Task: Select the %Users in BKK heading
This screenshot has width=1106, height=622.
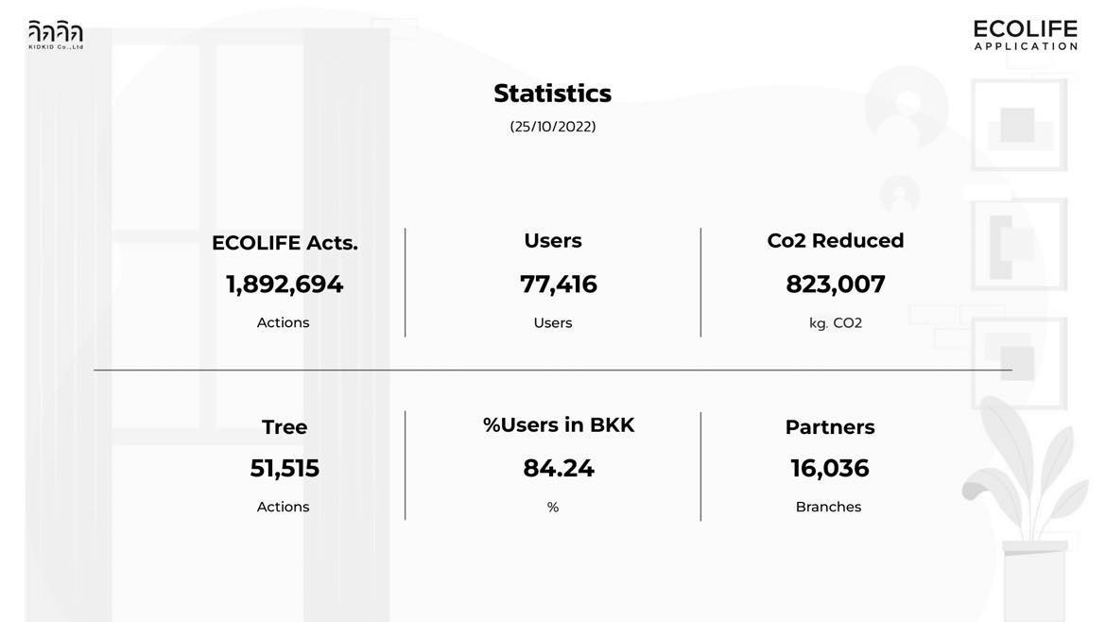Action: tap(559, 425)
